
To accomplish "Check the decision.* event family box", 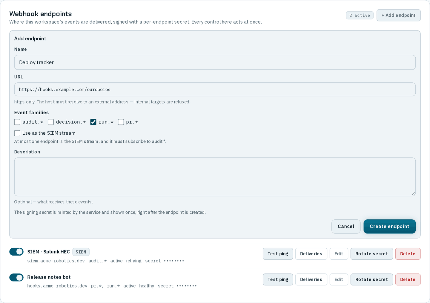I will (51, 122).
